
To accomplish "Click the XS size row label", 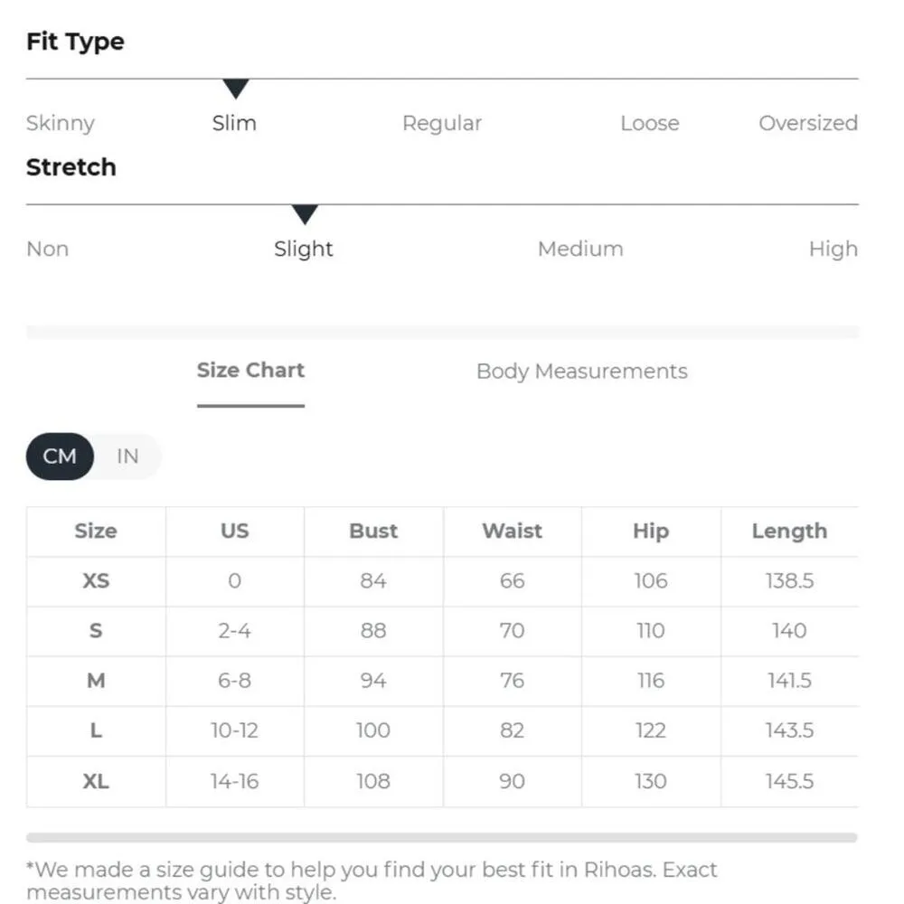I will [x=96, y=581].
